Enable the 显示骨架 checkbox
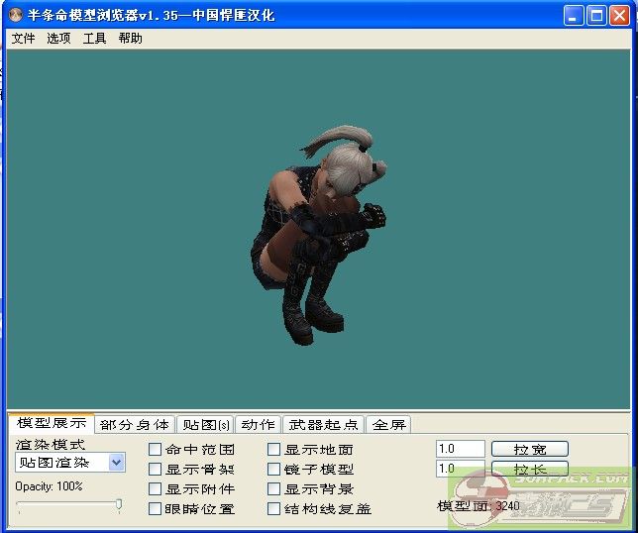This screenshot has width=638, height=533. click(155, 470)
